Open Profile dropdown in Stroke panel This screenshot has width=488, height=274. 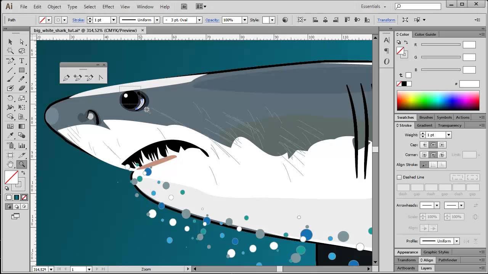[456, 241]
